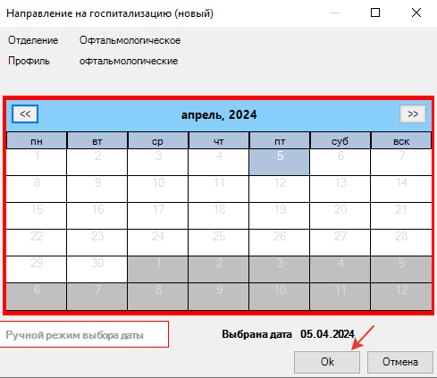The height and width of the screenshot is (378, 437).
Task: Close the hospitalization referral window
Action: (416, 13)
